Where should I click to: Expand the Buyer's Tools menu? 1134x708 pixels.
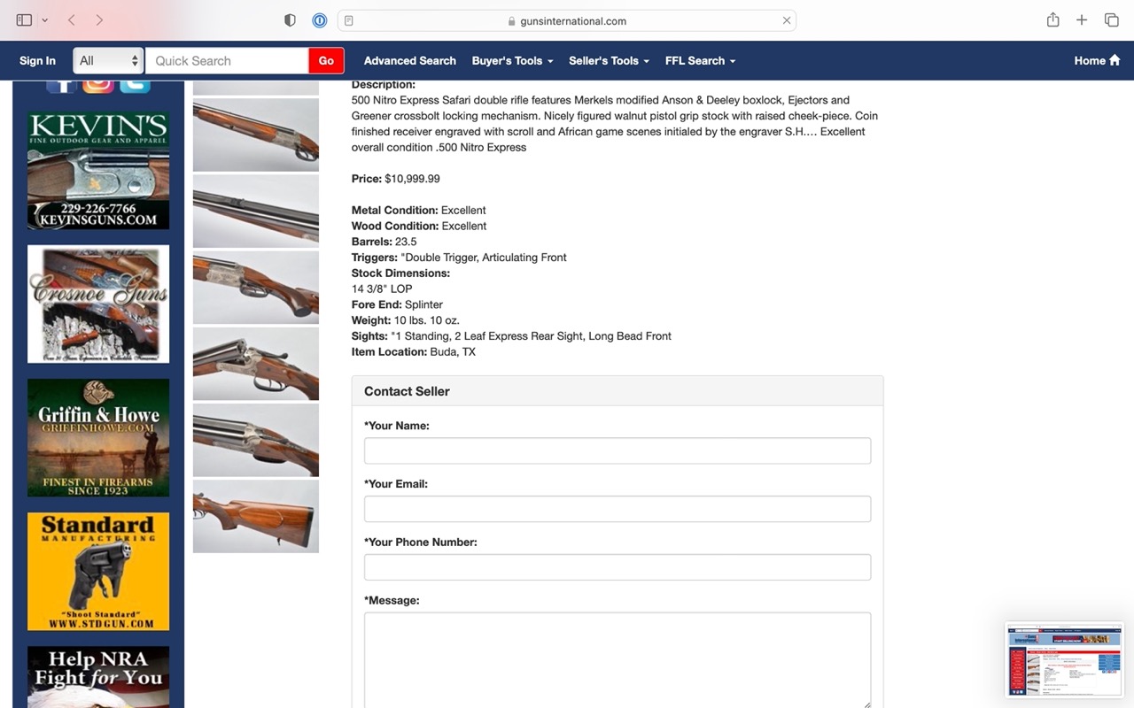[512, 60]
